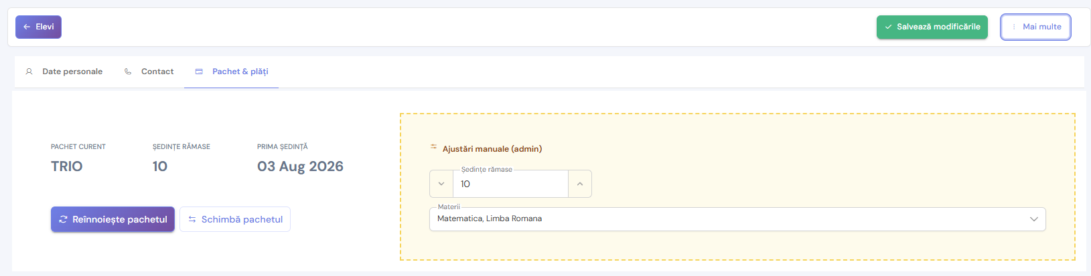Click the back arrow icon beside Elevi

27,27
